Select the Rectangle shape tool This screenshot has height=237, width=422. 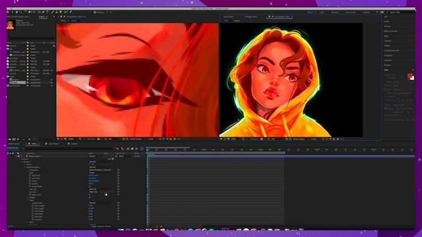tap(39, 12)
